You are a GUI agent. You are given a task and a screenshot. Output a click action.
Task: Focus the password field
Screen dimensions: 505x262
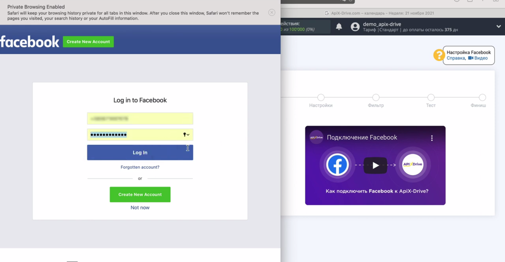pyautogui.click(x=140, y=135)
